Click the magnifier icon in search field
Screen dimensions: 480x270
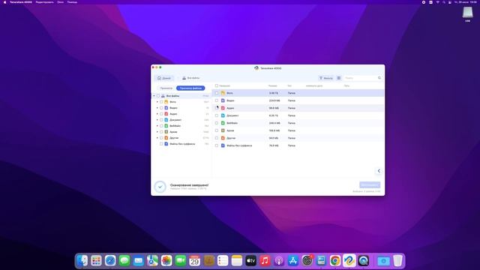coord(379,78)
